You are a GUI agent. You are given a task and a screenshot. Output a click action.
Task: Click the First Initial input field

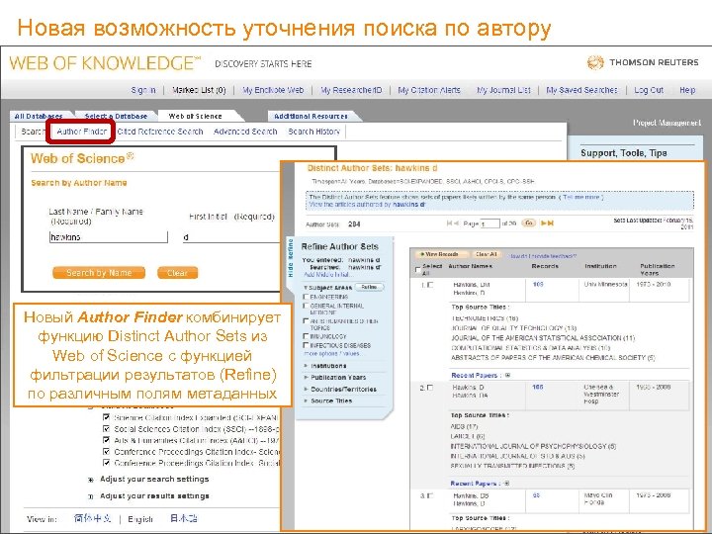pos(231,237)
